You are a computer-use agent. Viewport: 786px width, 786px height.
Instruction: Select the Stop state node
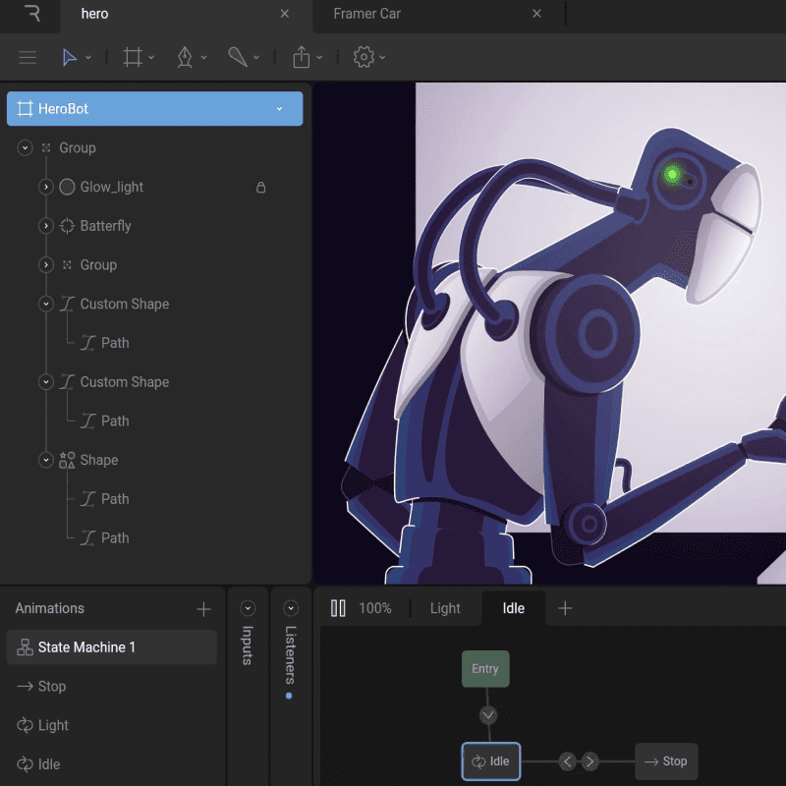point(666,761)
